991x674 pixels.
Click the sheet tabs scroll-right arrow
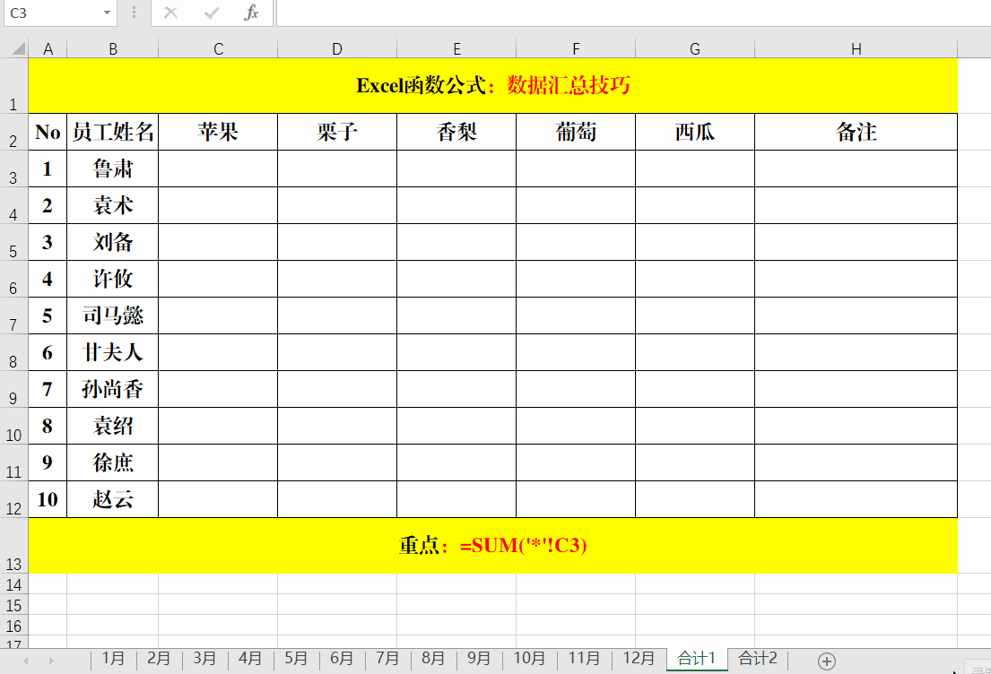click(x=51, y=661)
